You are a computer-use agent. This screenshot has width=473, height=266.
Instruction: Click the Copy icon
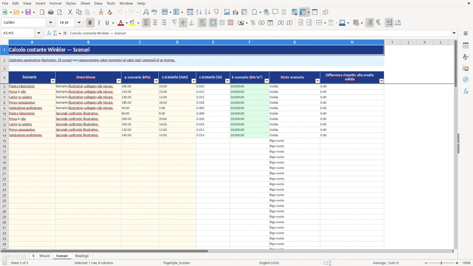(x=79, y=12)
